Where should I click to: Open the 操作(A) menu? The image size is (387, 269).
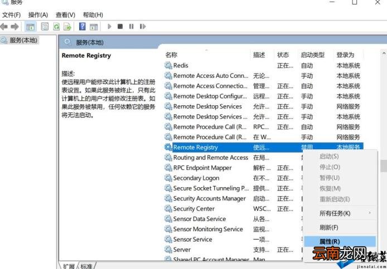click(x=38, y=14)
